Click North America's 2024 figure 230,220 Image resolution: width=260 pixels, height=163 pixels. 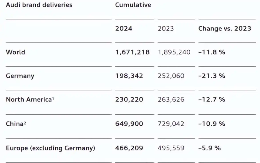coord(129,100)
